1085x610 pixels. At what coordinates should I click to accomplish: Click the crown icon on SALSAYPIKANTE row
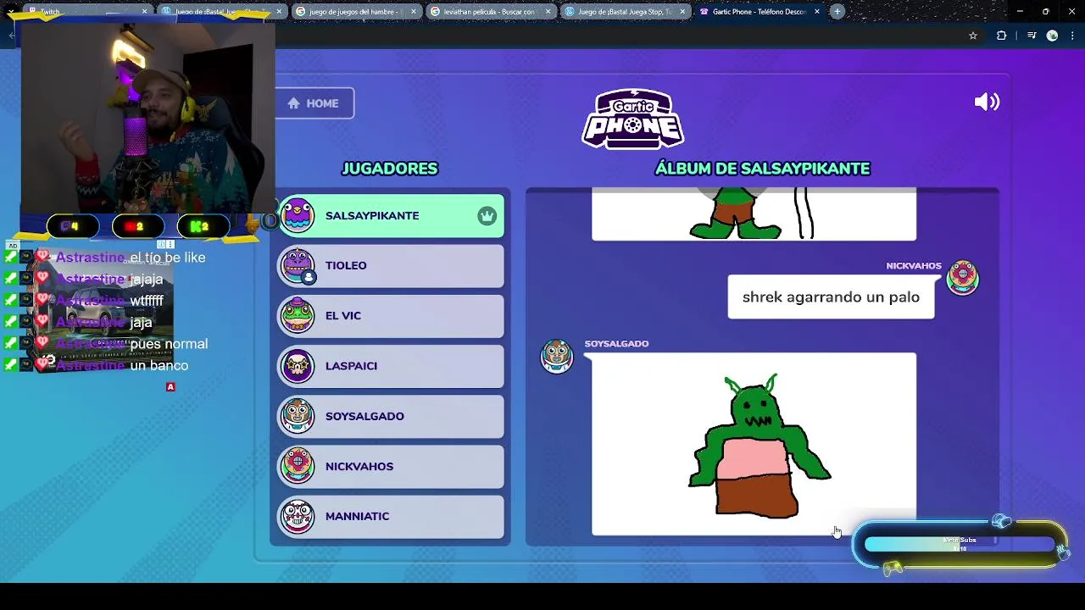tap(487, 216)
